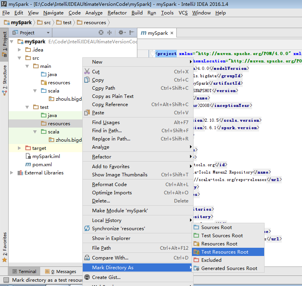The image size is (302, 286).
Task: Click the Synchronize 'resources' refresh icon
Action: (87, 228)
